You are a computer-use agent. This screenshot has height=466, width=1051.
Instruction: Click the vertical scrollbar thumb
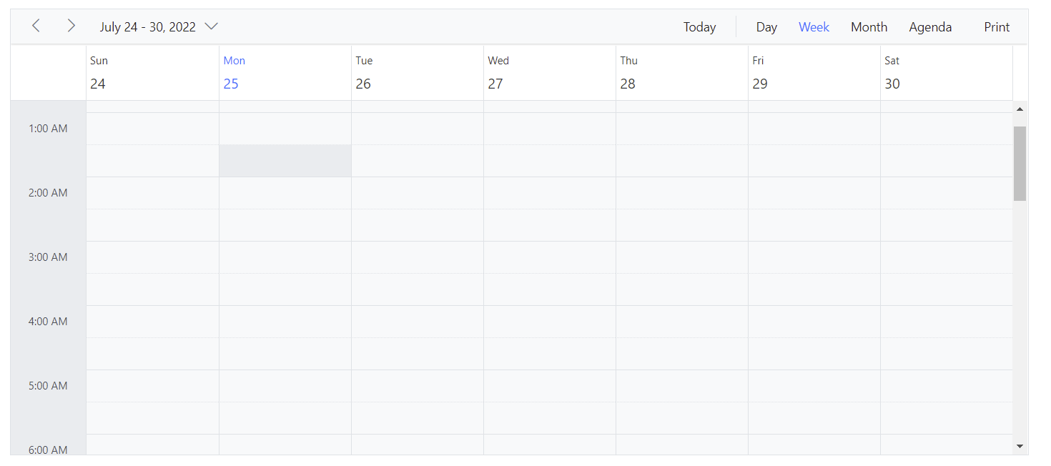[1020, 164]
